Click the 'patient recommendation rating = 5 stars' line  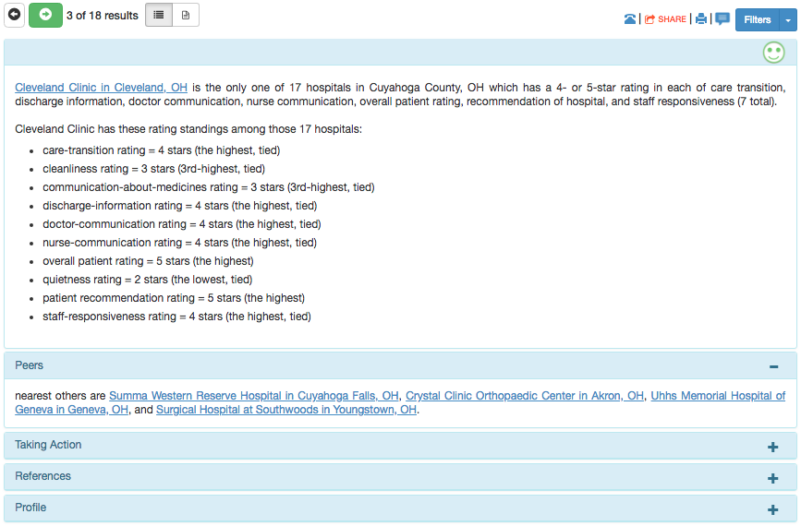click(x=174, y=298)
